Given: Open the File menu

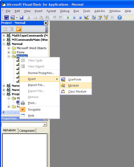Looking at the screenshot, I should tap(8, 11).
